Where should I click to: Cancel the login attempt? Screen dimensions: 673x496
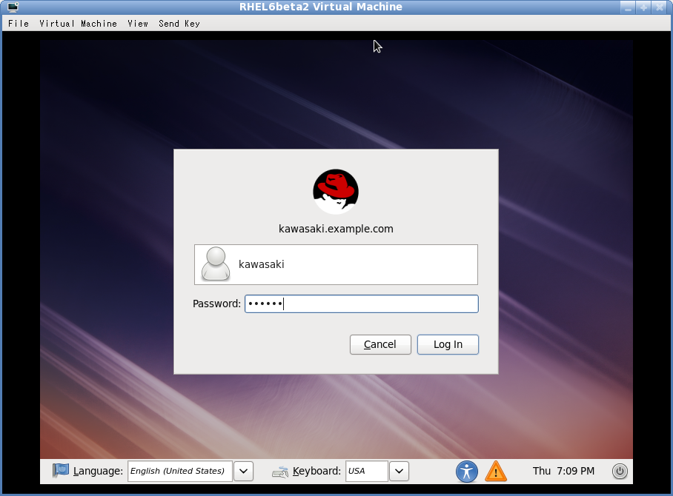[380, 345]
